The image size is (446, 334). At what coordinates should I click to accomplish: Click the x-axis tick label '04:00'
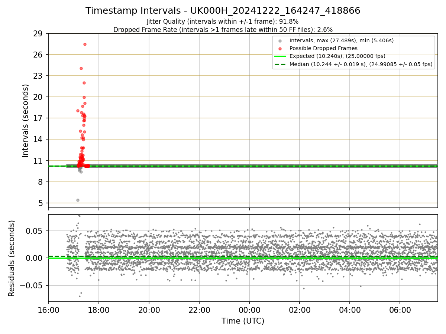(349, 310)
